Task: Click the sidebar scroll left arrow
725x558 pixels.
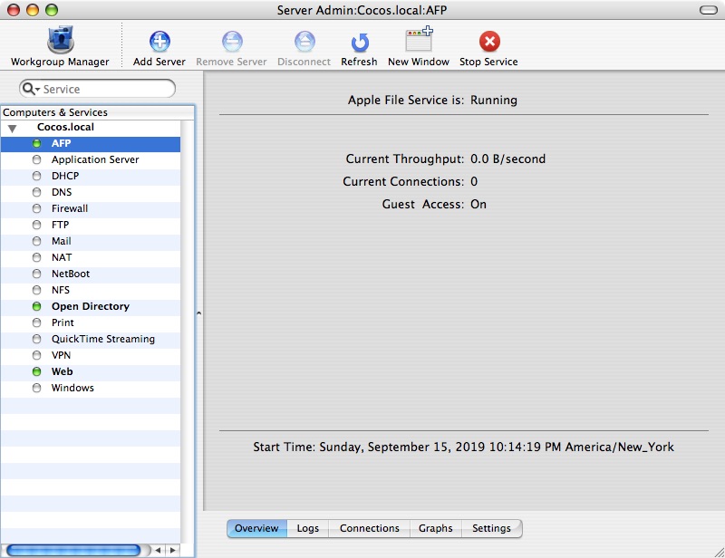Action: click(x=158, y=550)
